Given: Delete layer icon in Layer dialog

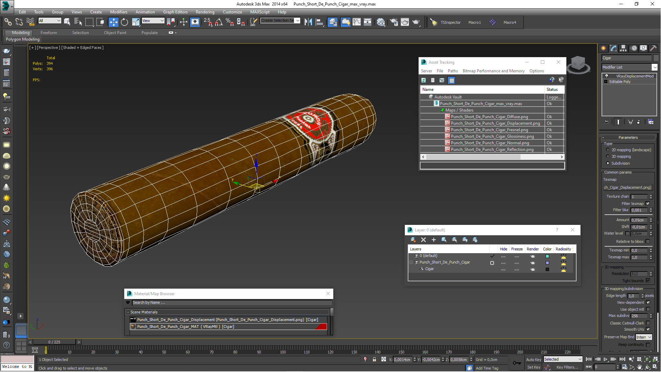Looking at the screenshot, I should point(423,240).
